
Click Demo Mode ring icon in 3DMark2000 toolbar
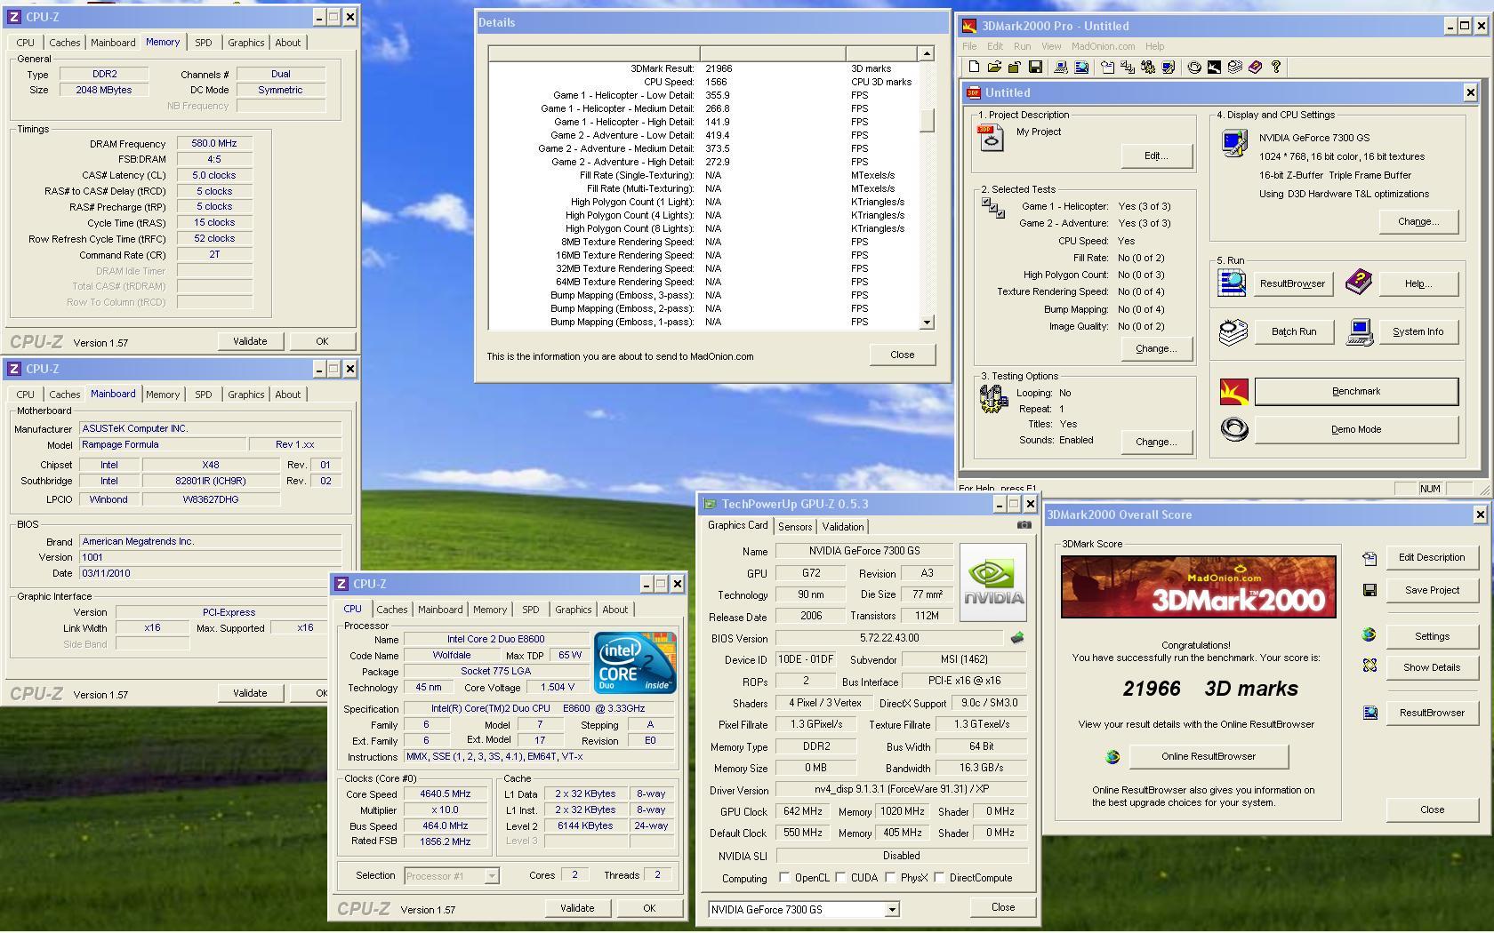click(1194, 67)
